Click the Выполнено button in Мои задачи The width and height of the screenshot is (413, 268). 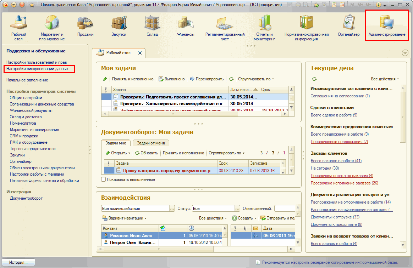pyautogui.click(x=172, y=79)
